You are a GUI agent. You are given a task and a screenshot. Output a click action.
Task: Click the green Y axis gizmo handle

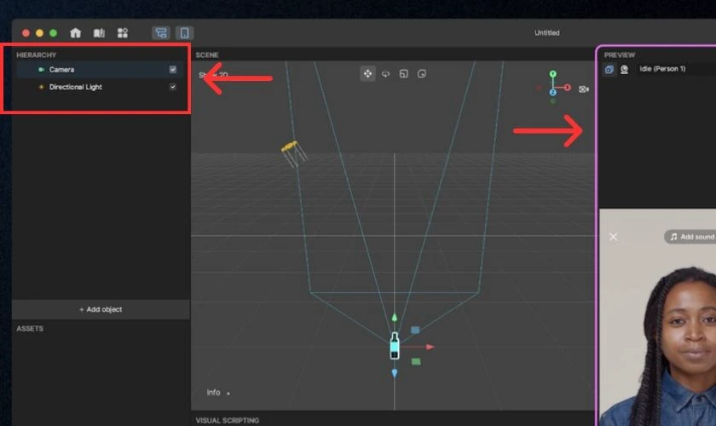pos(553,74)
